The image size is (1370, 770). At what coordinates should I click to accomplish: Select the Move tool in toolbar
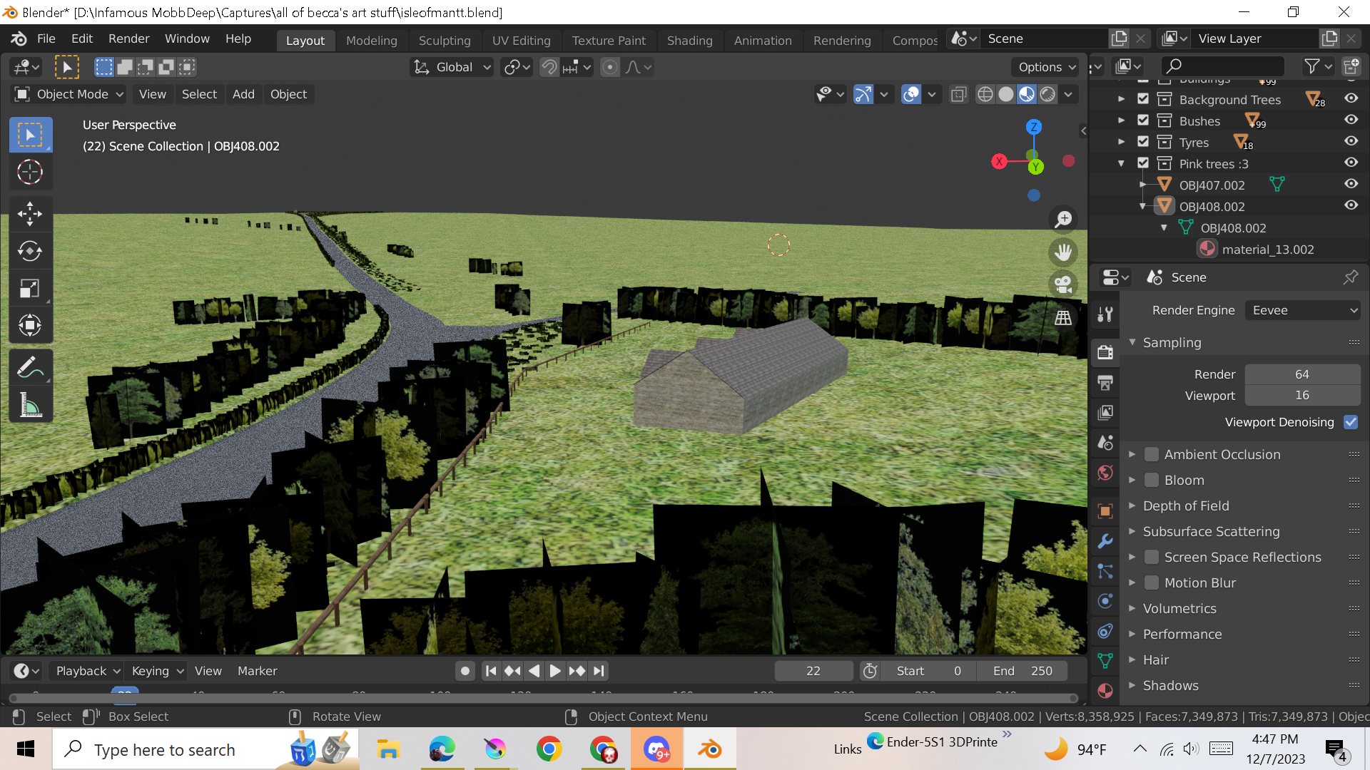pos(30,213)
